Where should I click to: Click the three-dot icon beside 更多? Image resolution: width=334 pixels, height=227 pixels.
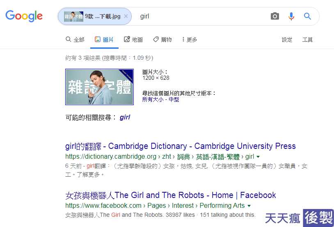coord(183,39)
